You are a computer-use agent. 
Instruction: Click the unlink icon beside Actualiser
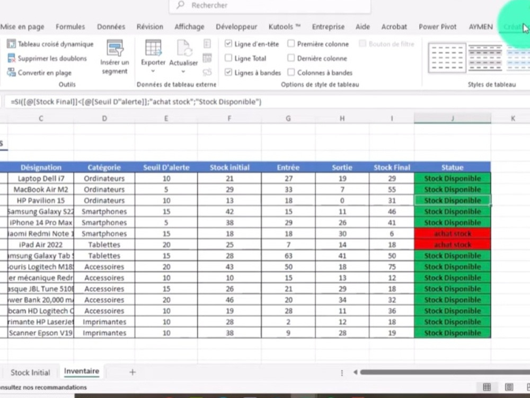point(207,72)
